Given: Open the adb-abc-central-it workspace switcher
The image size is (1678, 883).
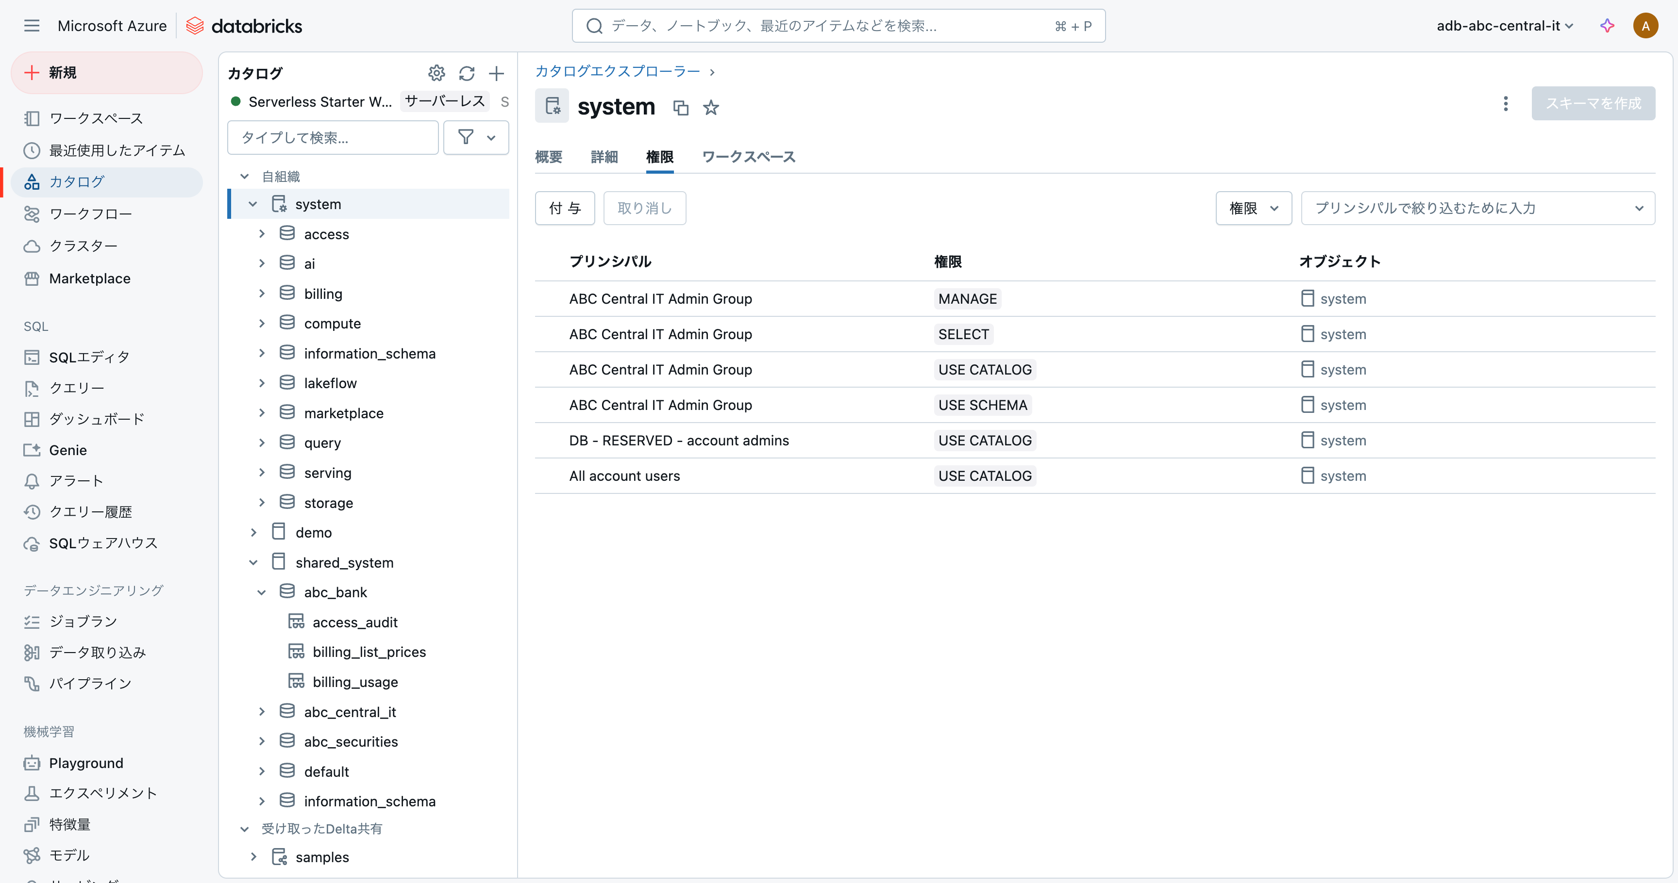Looking at the screenshot, I should 1505,25.
